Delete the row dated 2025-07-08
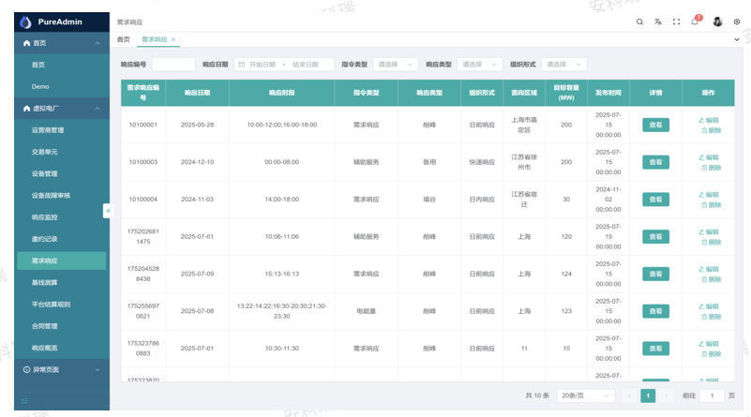751x417 pixels. pos(711,317)
